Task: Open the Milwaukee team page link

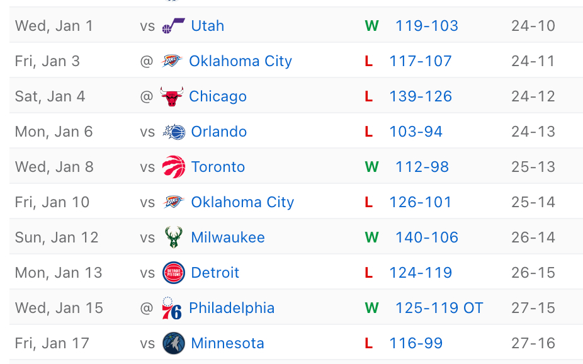Action: tap(228, 237)
